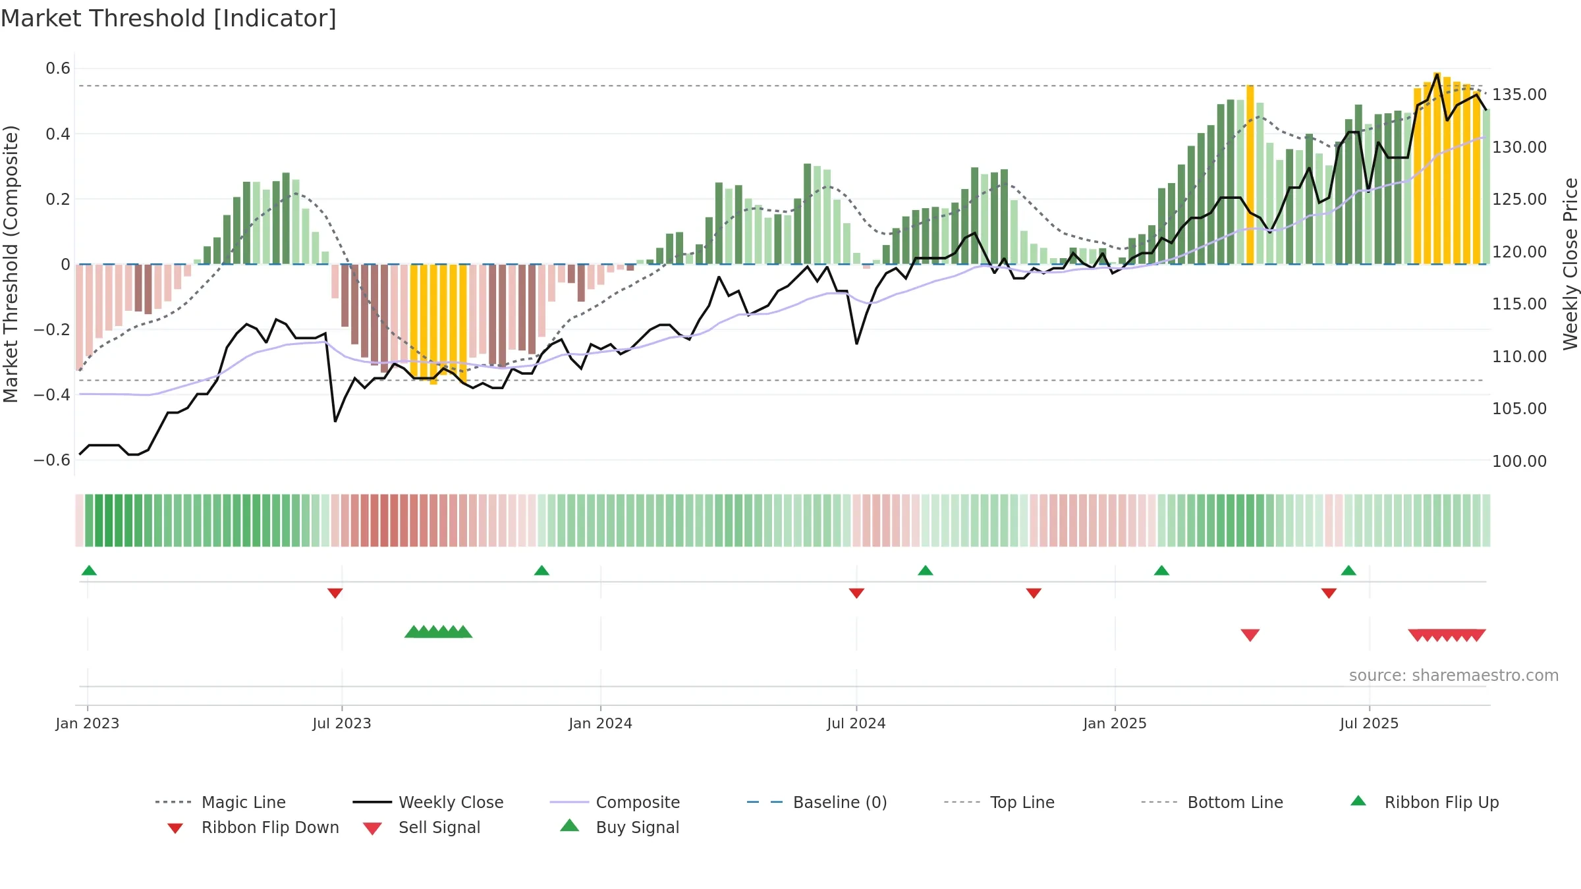Click the ribbon flip down marker near Jul 2023

335,593
